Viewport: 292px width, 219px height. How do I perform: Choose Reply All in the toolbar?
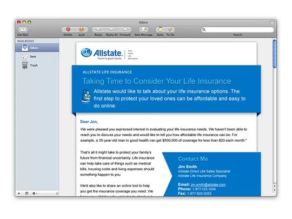click(111, 29)
